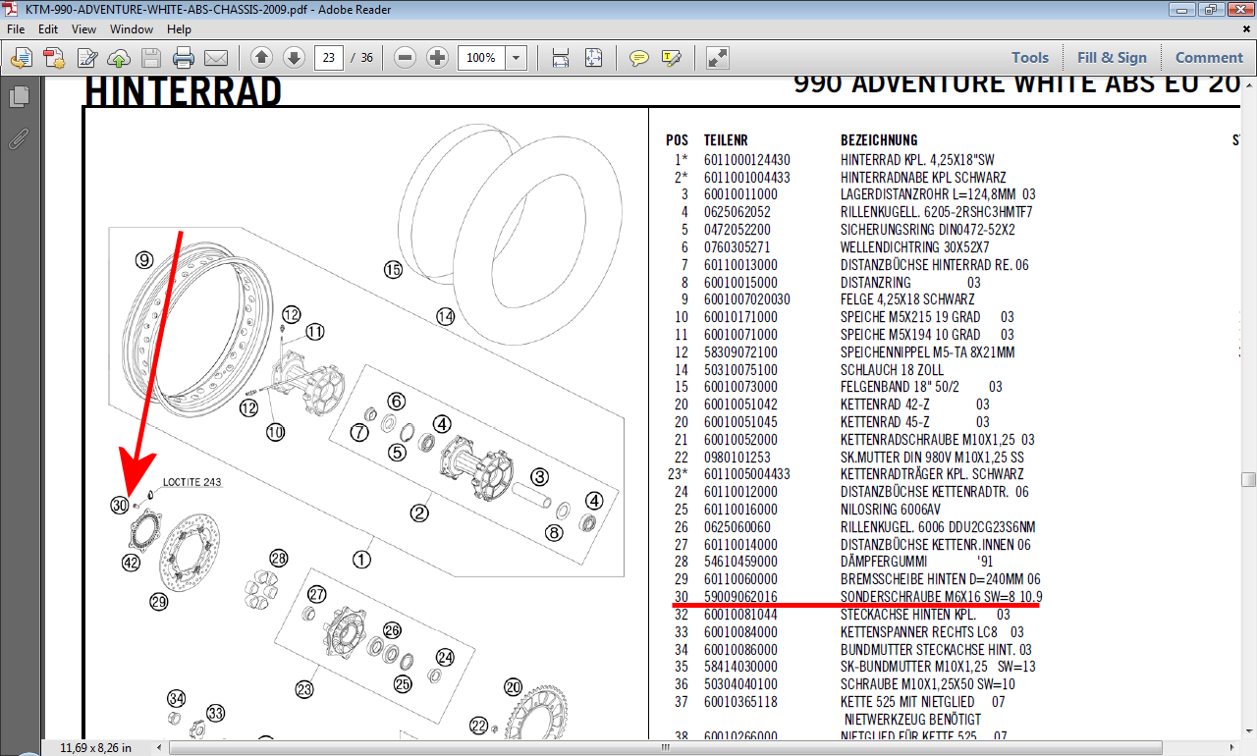Click the fit to window width button
Image resolution: width=1257 pixels, height=756 pixels.
(x=561, y=58)
